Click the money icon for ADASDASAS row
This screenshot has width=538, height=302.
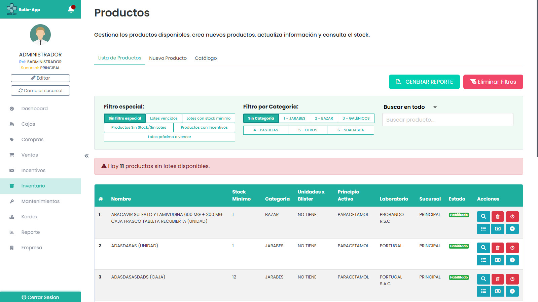(498, 260)
